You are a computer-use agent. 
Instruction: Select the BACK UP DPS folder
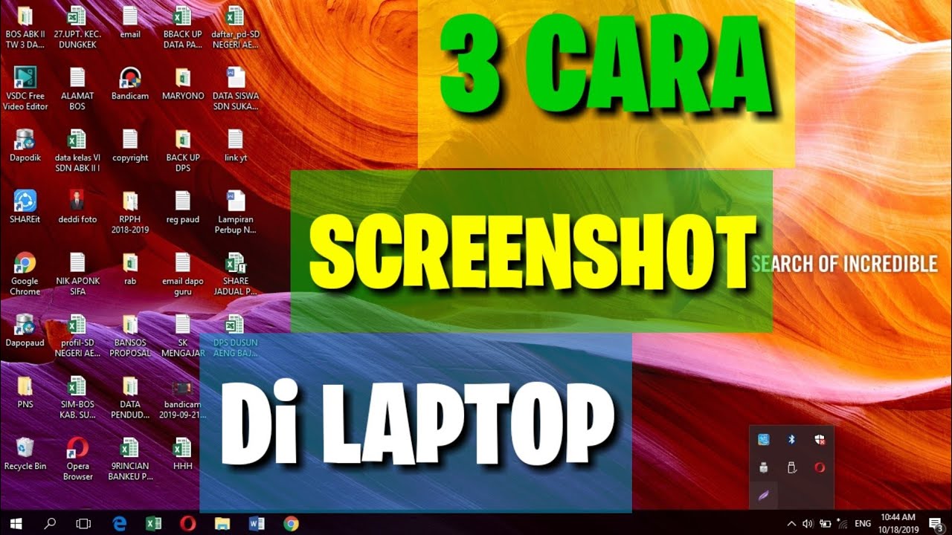(182, 150)
